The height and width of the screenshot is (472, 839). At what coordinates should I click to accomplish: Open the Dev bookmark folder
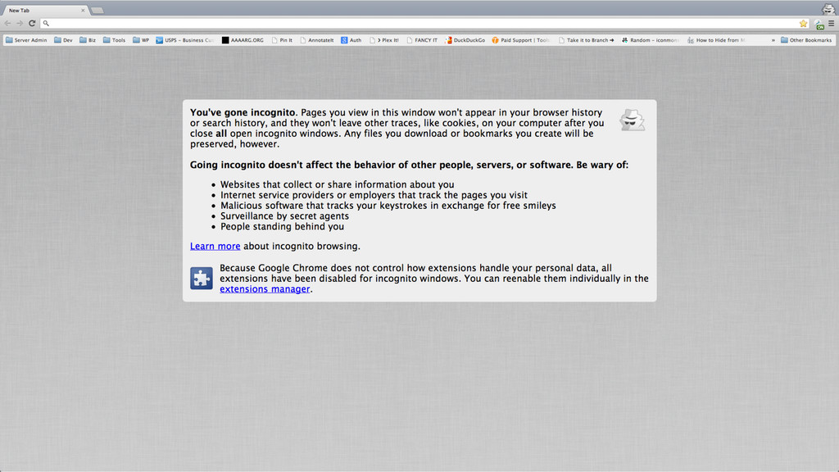pos(63,40)
